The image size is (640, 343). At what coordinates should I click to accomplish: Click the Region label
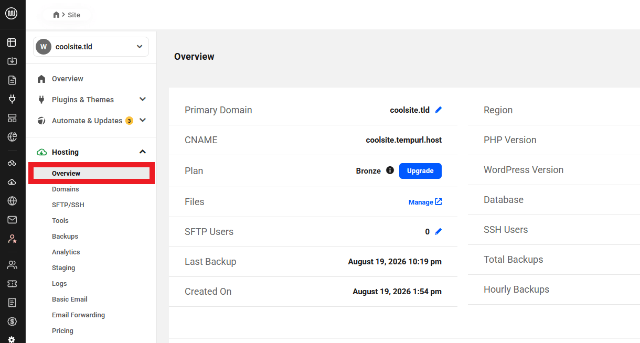[498, 110]
